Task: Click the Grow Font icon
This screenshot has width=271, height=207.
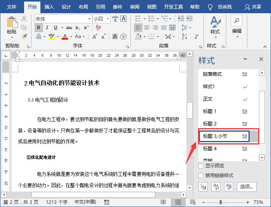Action: 95,37
